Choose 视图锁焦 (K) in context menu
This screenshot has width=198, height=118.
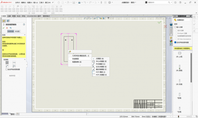[80, 62]
